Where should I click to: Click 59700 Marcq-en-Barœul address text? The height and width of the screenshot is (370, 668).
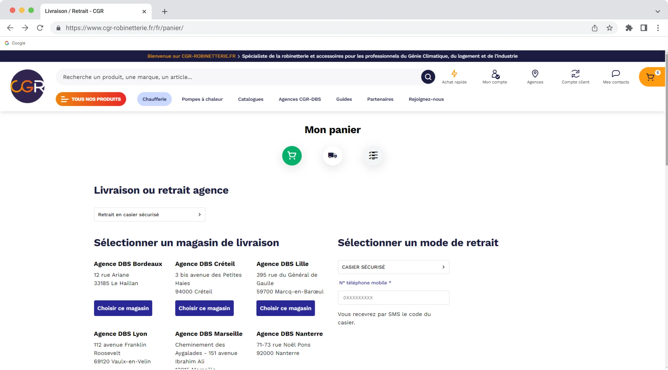[290, 291]
